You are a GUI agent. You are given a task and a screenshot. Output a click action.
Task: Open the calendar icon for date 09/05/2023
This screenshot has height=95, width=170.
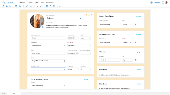(77, 53)
